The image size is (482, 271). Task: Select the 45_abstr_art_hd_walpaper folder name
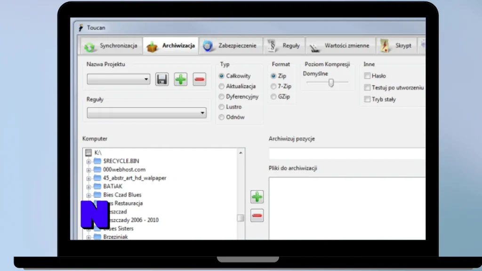(135, 178)
